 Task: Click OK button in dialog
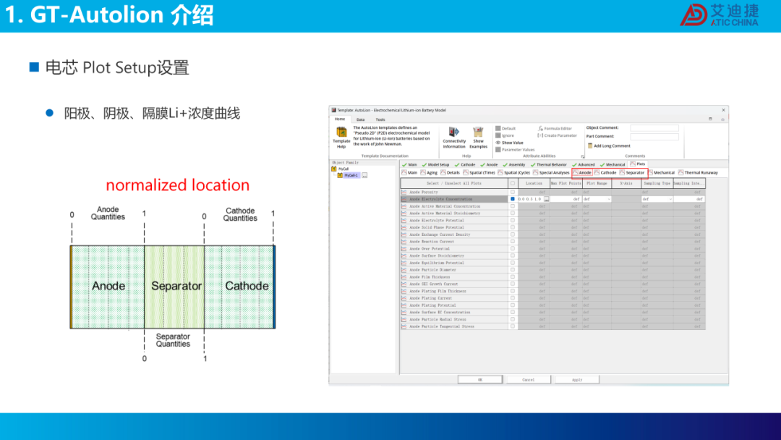(480, 380)
